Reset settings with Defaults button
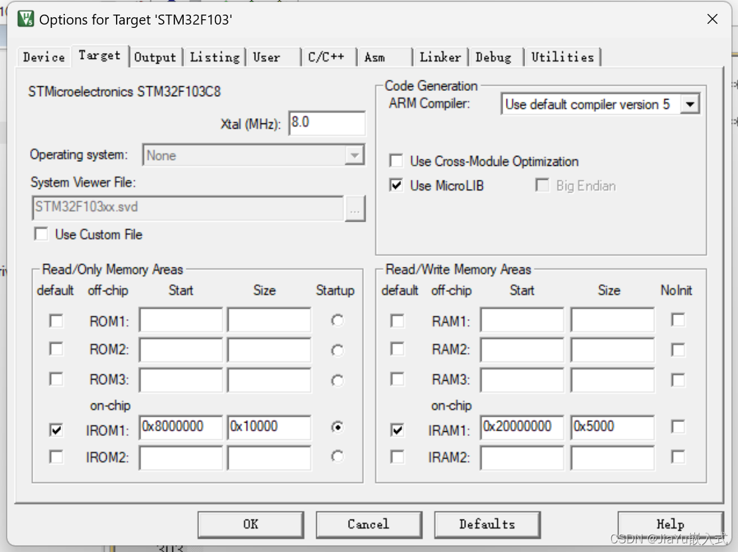 coord(487,524)
